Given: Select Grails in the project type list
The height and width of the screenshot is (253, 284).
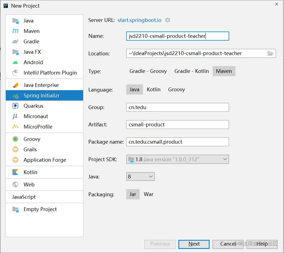Looking at the screenshot, I should point(44,149).
